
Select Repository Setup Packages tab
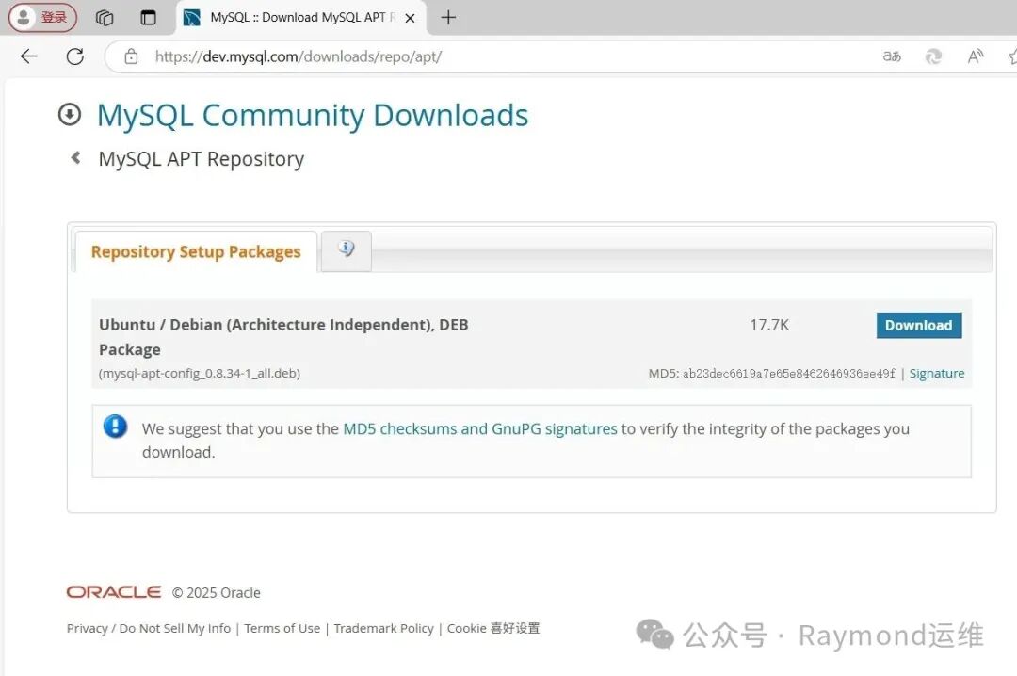click(x=196, y=251)
